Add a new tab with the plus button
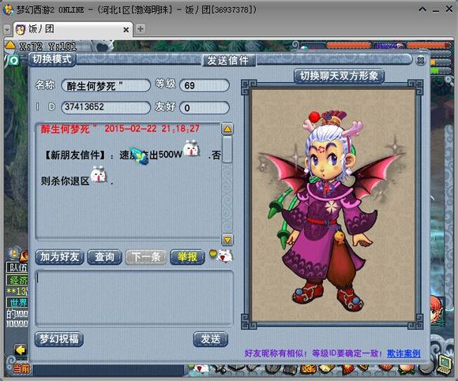 pos(141,29)
